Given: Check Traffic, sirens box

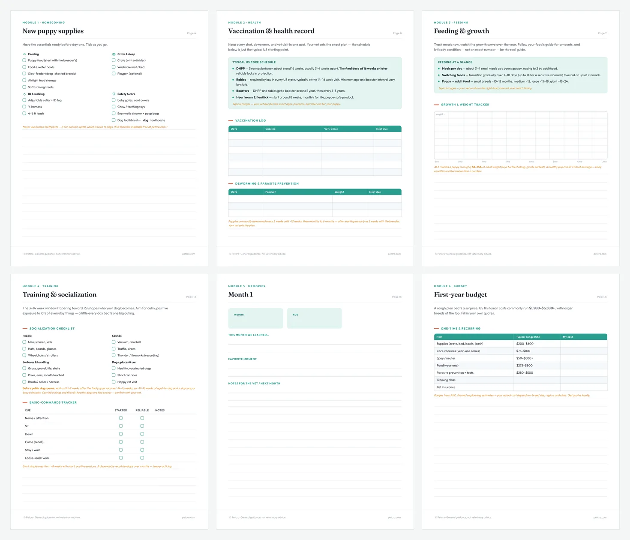Looking at the screenshot, I should click(114, 349).
